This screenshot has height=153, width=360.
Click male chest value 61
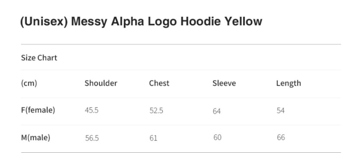click(x=153, y=138)
